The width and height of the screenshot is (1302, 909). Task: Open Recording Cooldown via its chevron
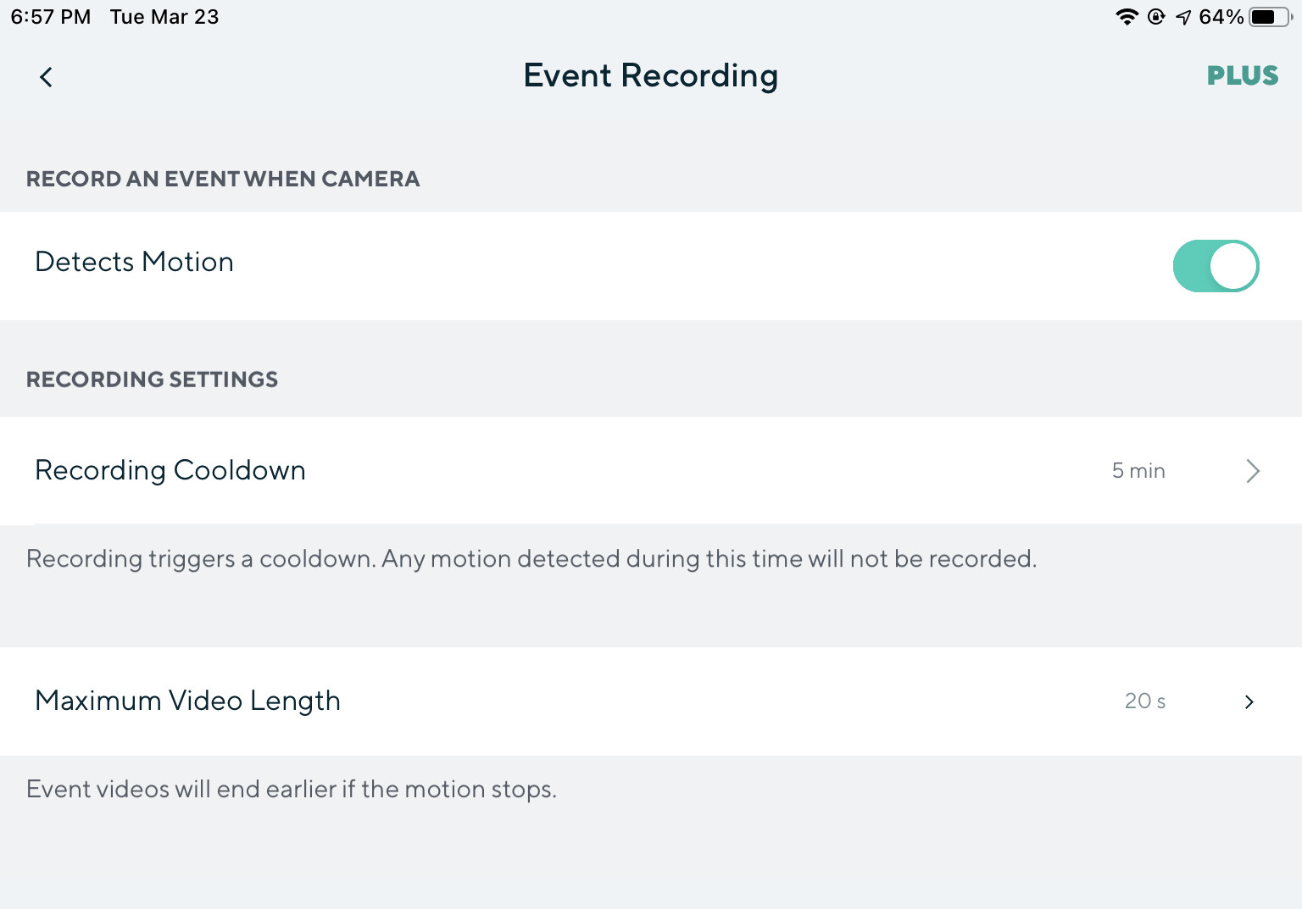1253,471
